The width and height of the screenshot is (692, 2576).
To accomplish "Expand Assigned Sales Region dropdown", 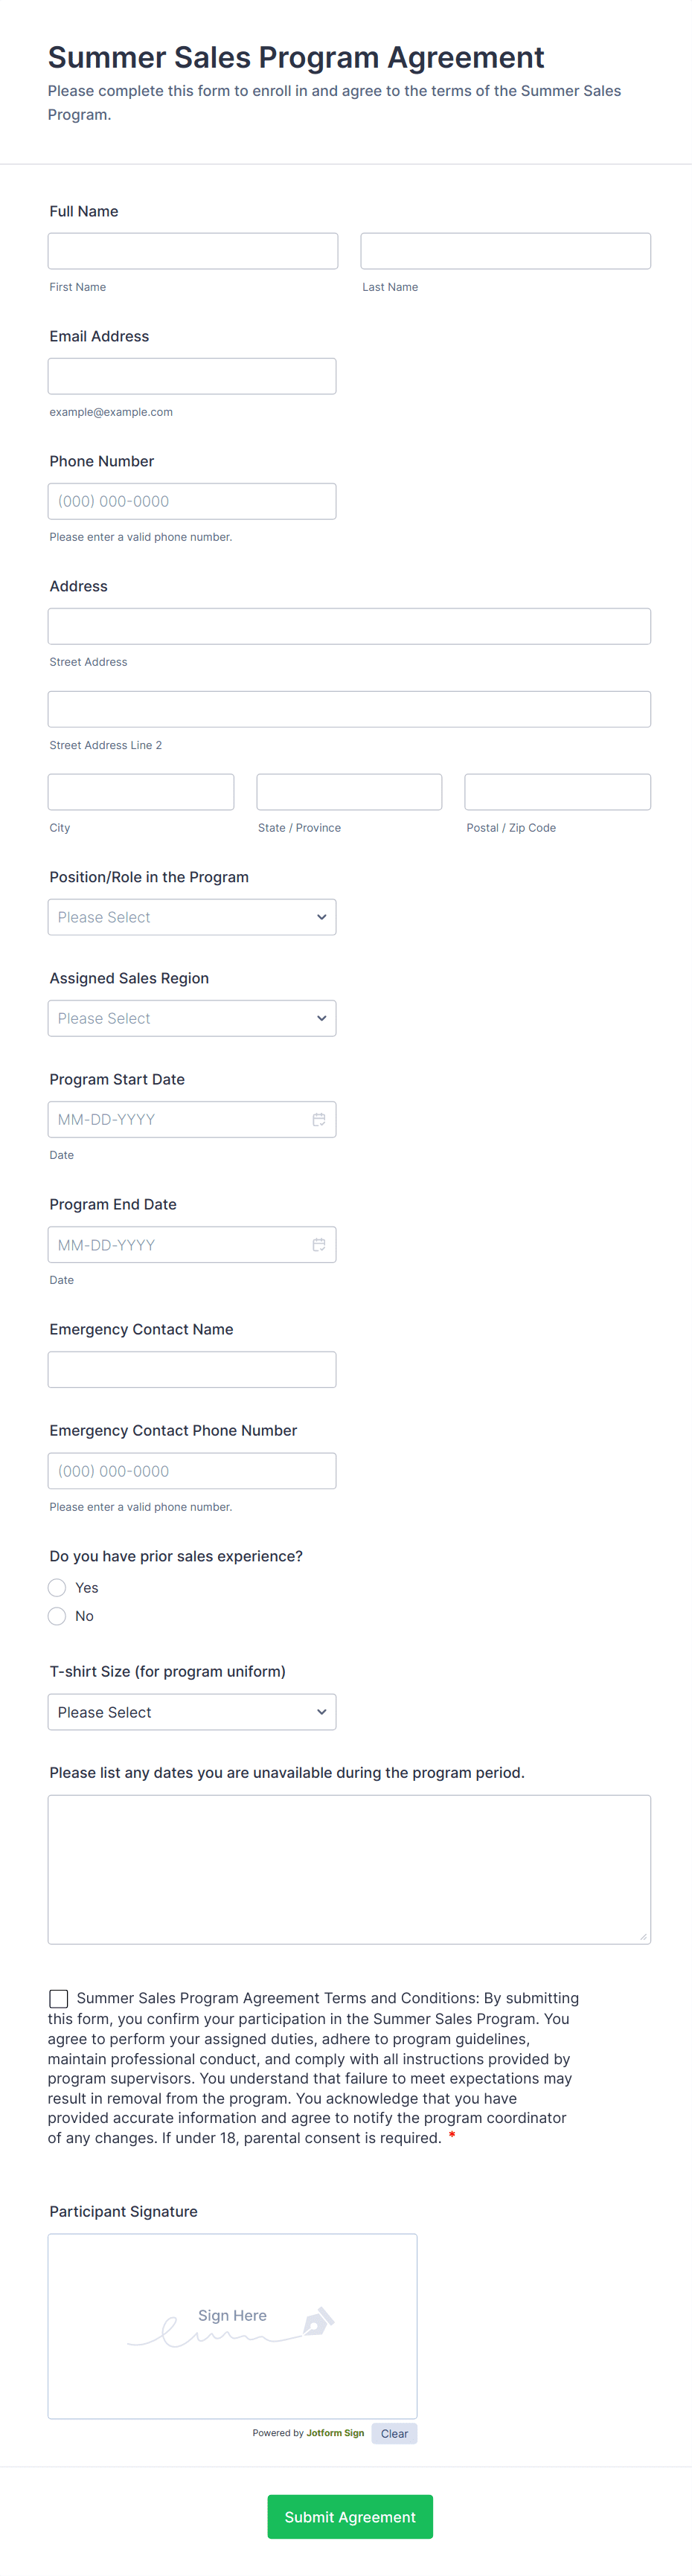I will [192, 1018].
